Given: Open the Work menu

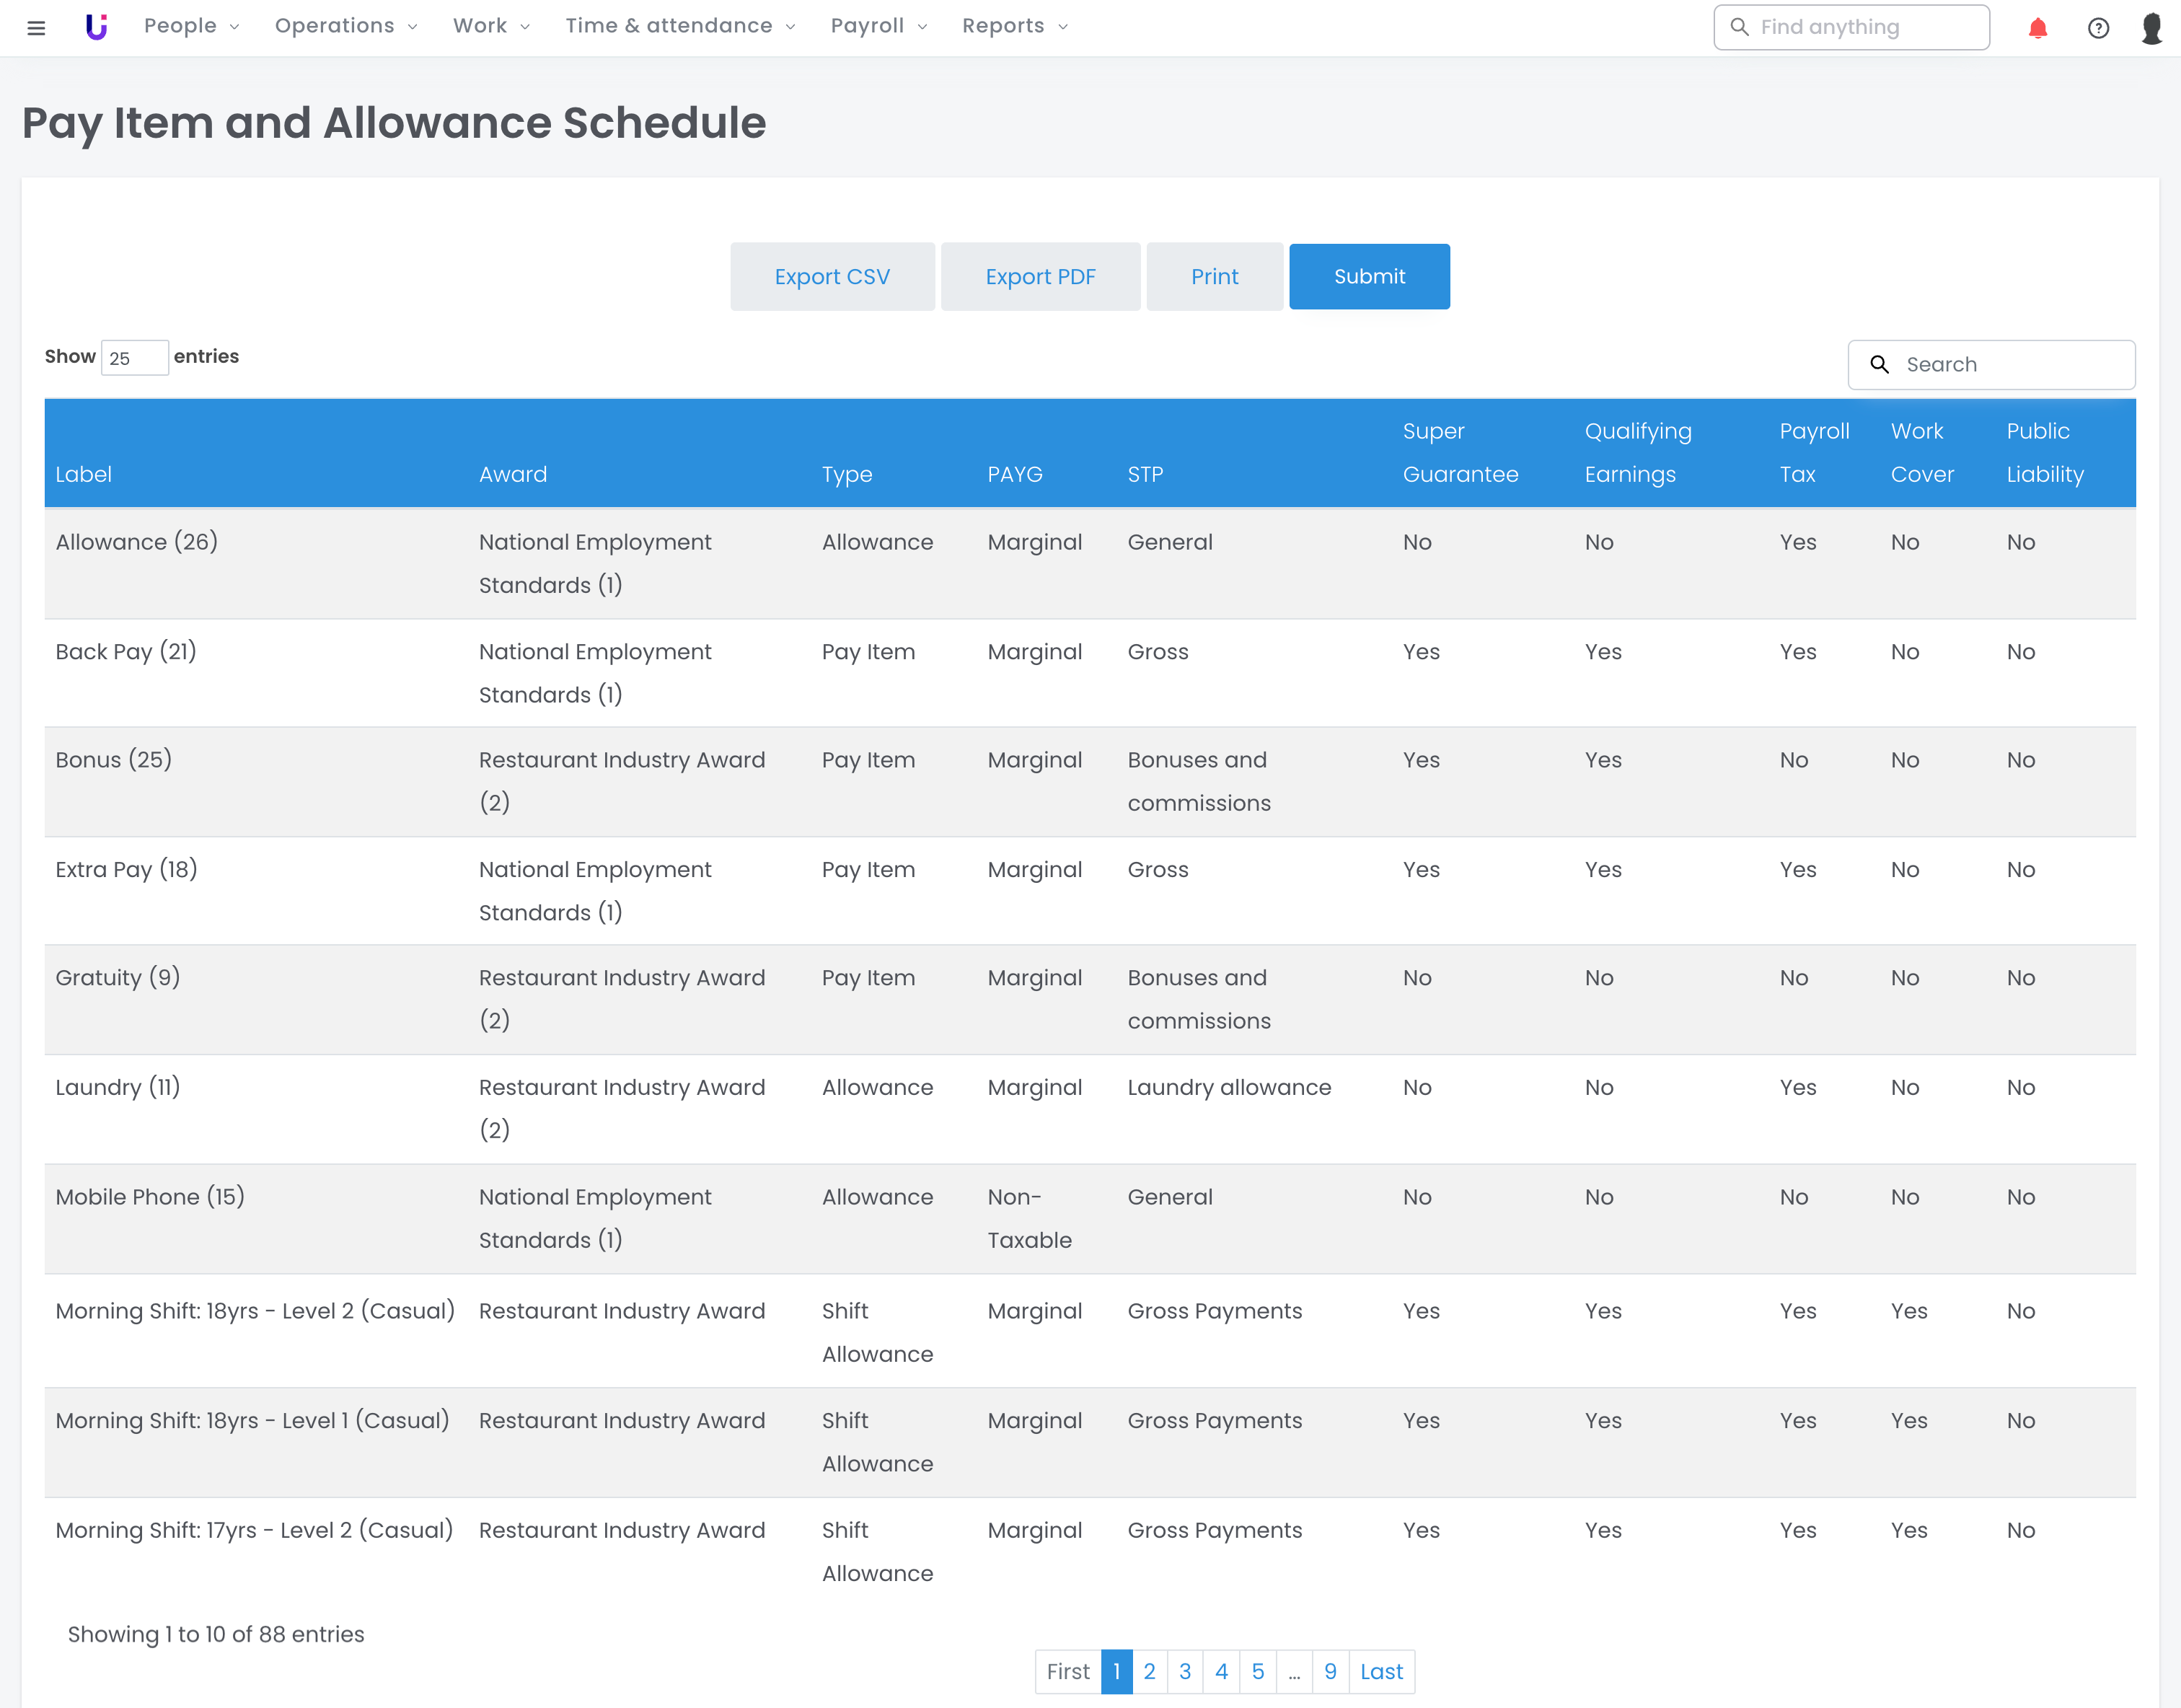Looking at the screenshot, I should click(490, 26).
